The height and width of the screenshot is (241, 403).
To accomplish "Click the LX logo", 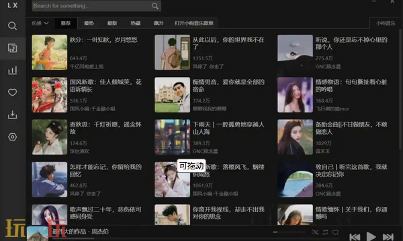I will [x=12, y=5].
